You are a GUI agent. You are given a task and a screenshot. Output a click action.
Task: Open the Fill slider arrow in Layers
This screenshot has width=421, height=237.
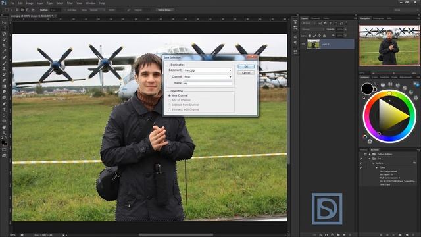tap(345, 36)
